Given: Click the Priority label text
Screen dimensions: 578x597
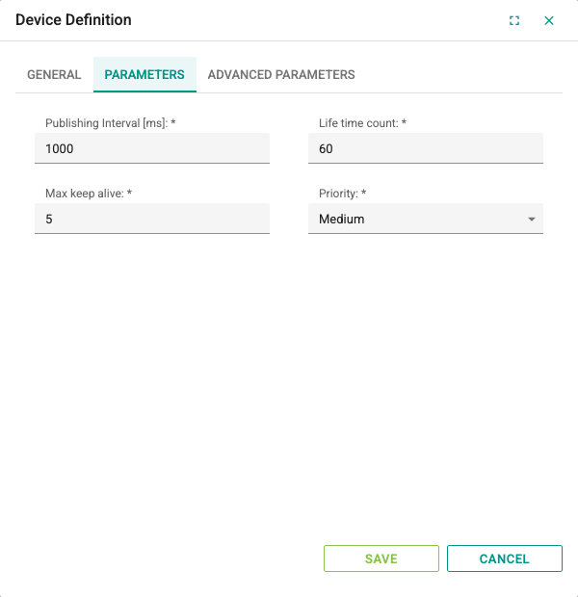Looking at the screenshot, I should pos(343,194).
